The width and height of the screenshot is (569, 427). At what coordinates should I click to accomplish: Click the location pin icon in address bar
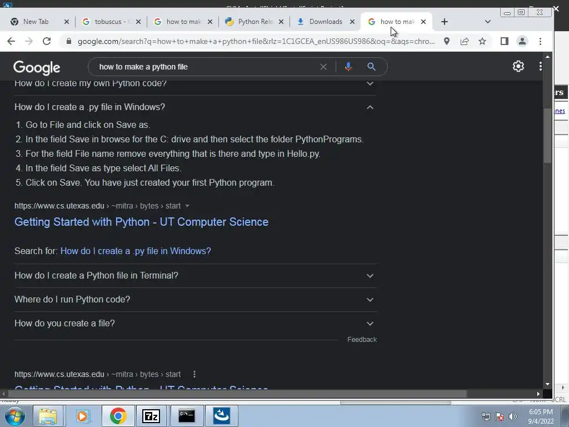447,41
